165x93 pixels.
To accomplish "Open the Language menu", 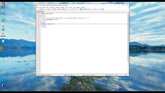I will click(57, 7).
